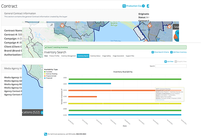Switch to Graphic View
Image resolution: width=201 pixels, height=137 pixels.
coord(182,62)
